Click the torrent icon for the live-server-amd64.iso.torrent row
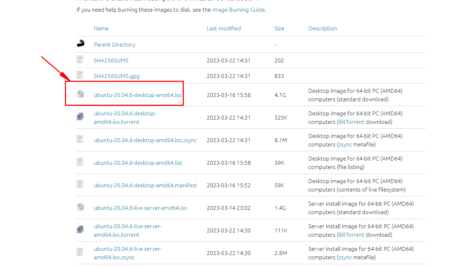466x267 pixels. click(x=80, y=229)
